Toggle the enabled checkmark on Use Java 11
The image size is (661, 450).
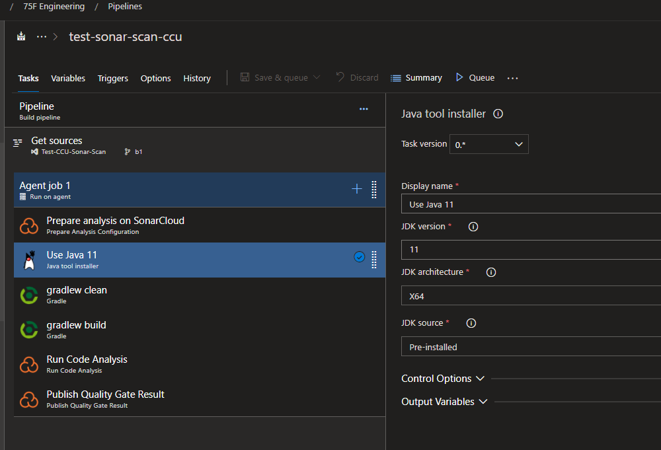tap(359, 257)
